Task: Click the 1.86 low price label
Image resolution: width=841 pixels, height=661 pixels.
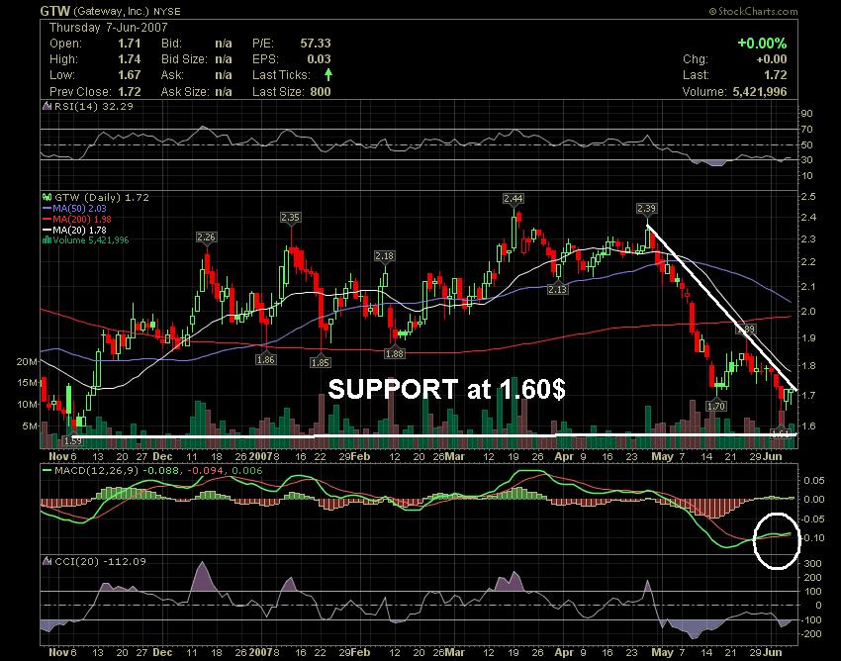Action: (x=266, y=359)
